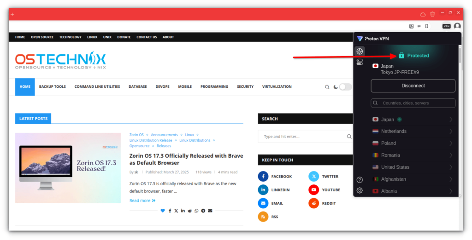Expand Japan server list chevron
472x240 pixels.
pos(451,120)
